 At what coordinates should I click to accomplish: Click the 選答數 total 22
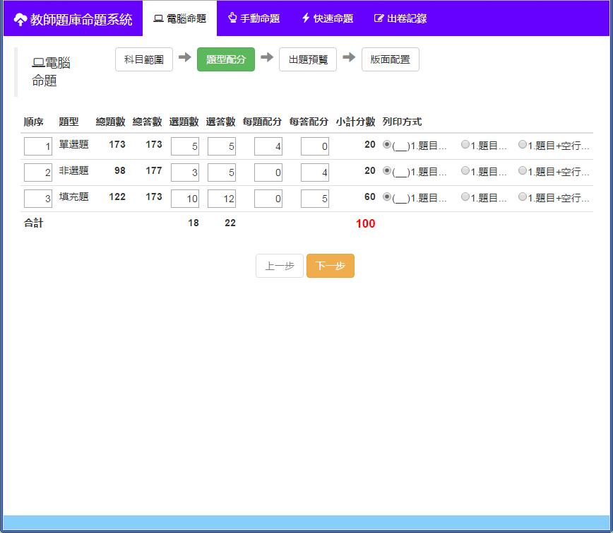coord(230,223)
